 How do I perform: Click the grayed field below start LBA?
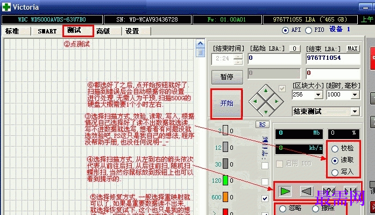(274, 73)
